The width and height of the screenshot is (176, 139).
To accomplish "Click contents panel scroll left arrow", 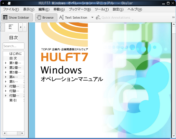I will point(5,133).
